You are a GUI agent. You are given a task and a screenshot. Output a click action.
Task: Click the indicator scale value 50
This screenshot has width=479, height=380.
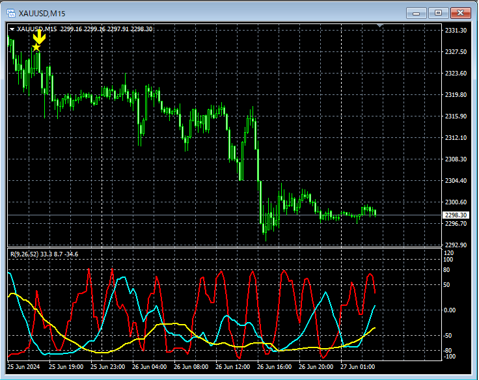point(446,285)
